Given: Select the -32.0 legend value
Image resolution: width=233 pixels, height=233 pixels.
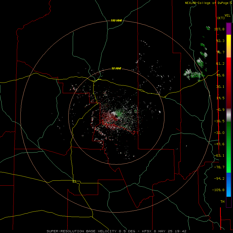Looking at the screenshot, I should 219,133.
